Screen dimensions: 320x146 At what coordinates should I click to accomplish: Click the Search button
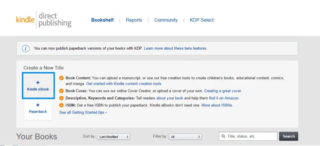[288, 136]
